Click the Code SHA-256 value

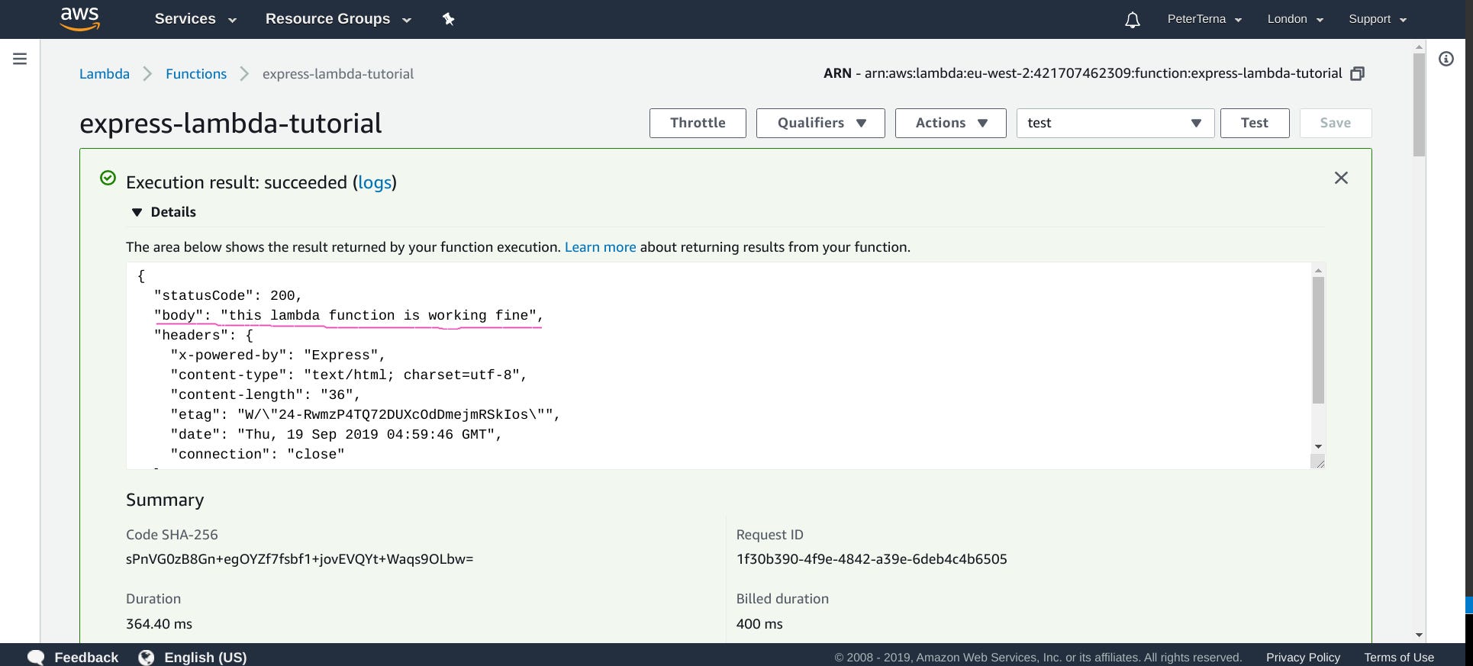(300, 559)
